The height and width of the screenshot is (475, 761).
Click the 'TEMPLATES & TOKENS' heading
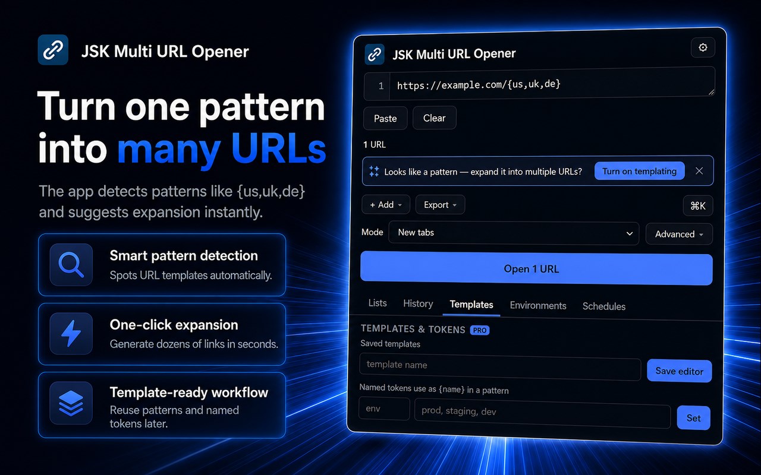tap(413, 329)
